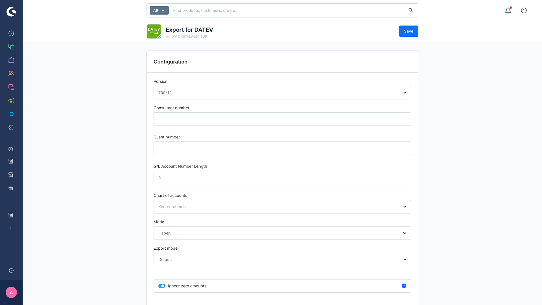The image size is (542, 305).
Task: Open the Chart of accounts dropdown
Action: [x=282, y=207]
